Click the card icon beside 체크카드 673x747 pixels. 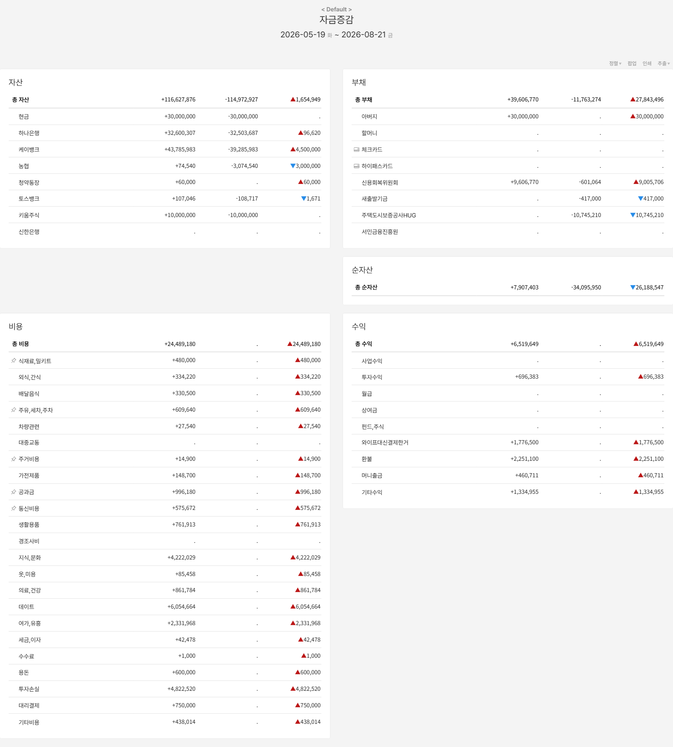click(x=356, y=150)
